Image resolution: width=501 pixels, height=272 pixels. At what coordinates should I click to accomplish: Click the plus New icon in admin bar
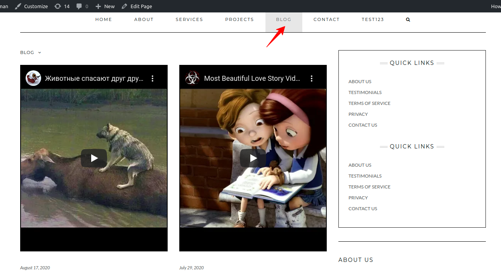(x=98, y=6)
